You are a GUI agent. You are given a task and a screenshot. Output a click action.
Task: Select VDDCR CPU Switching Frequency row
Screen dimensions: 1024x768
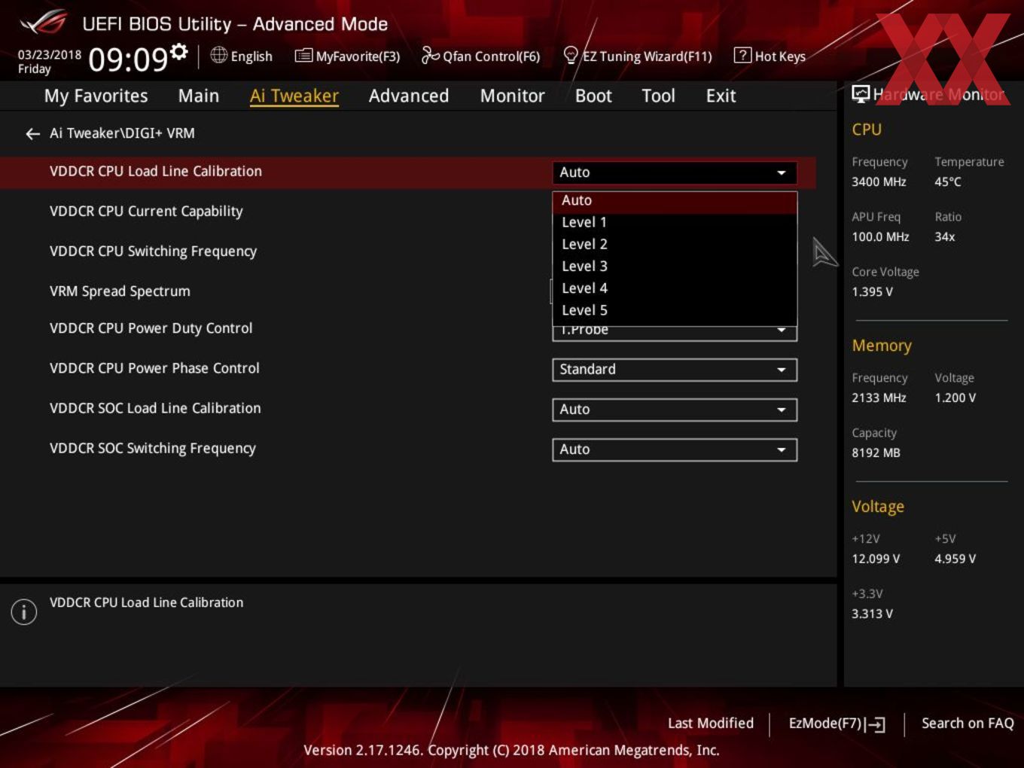pyautogui.click(x=153, y=251)
